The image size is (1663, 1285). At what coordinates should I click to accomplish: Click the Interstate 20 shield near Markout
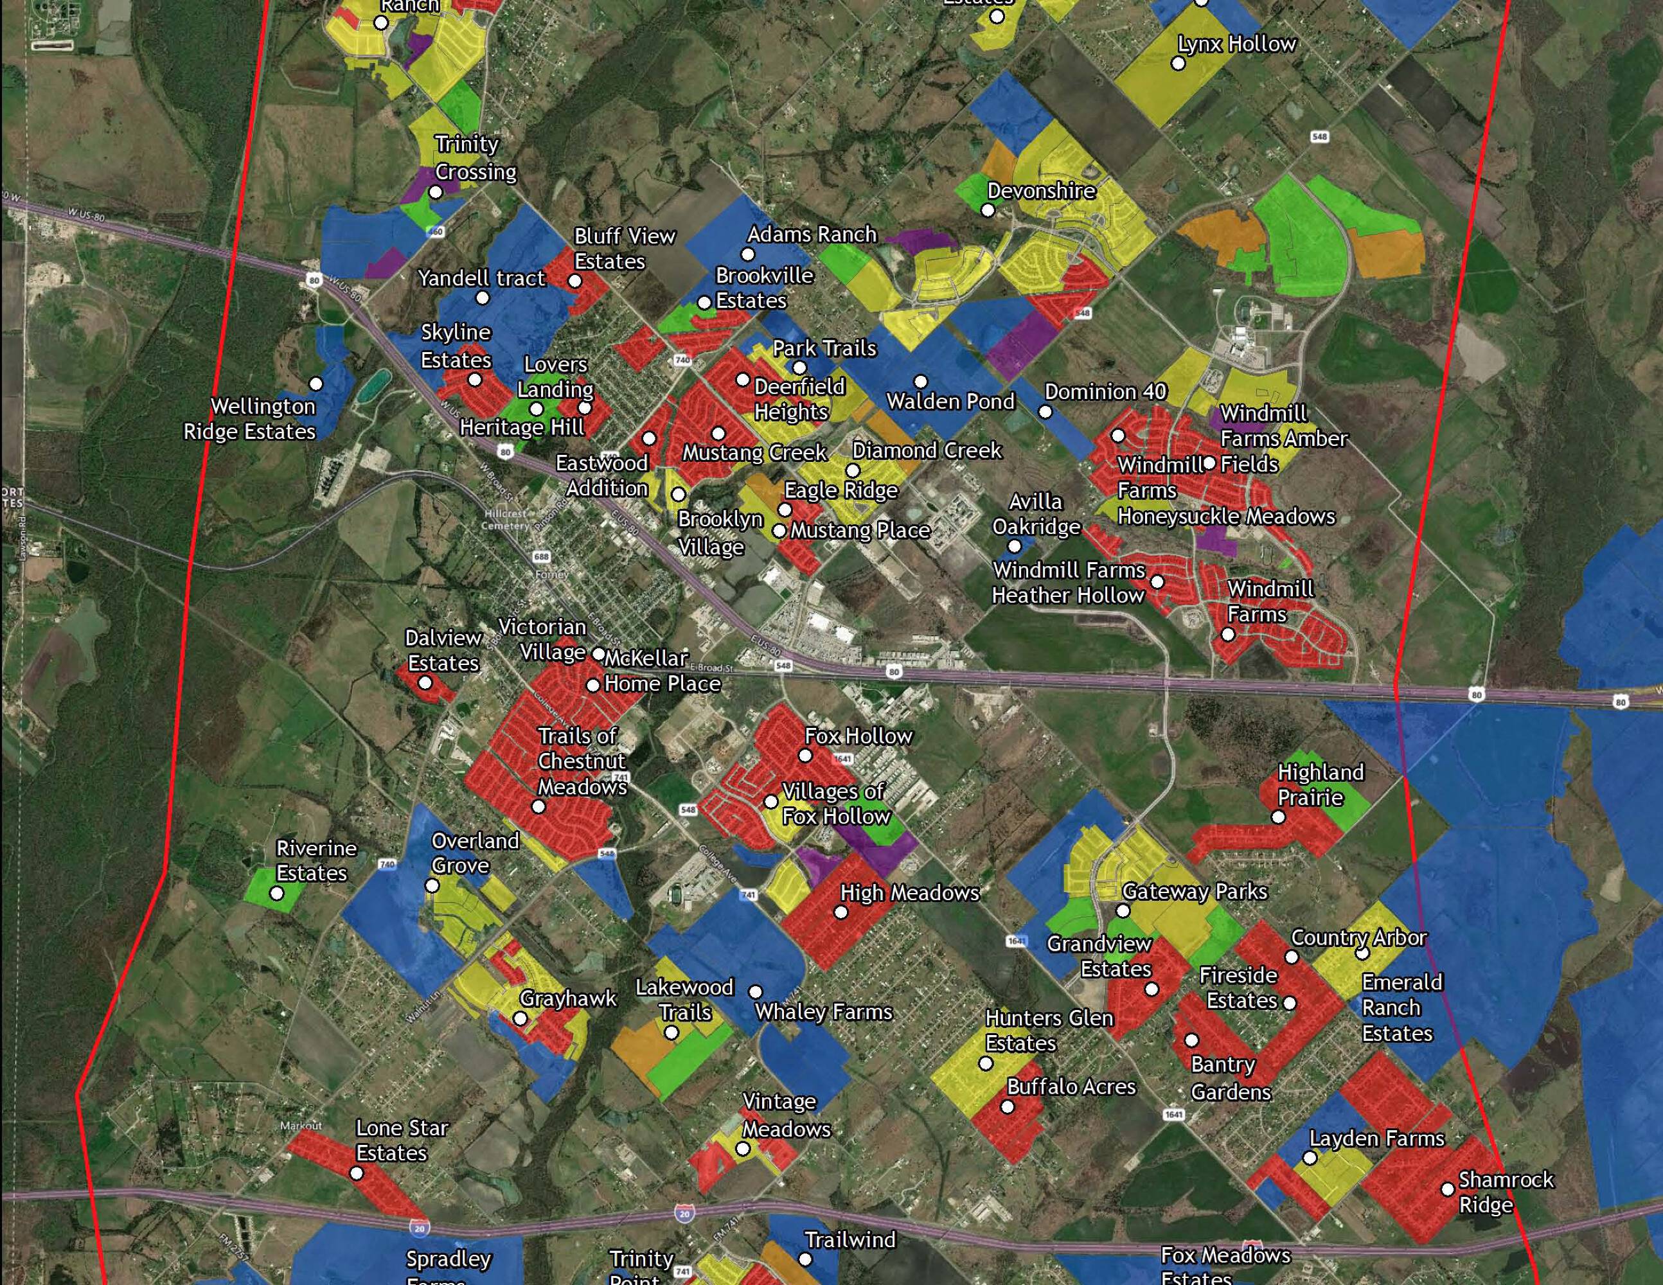pyautogui.click(x=420, y=1228)
